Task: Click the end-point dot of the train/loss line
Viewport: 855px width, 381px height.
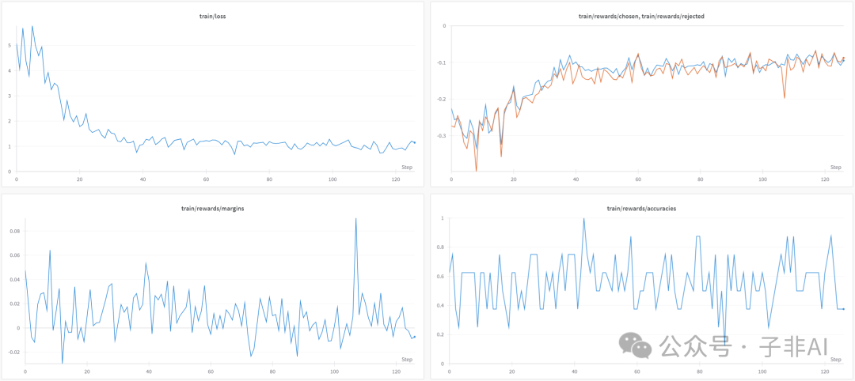Action: pyautogui.click(x=414, y=142)
